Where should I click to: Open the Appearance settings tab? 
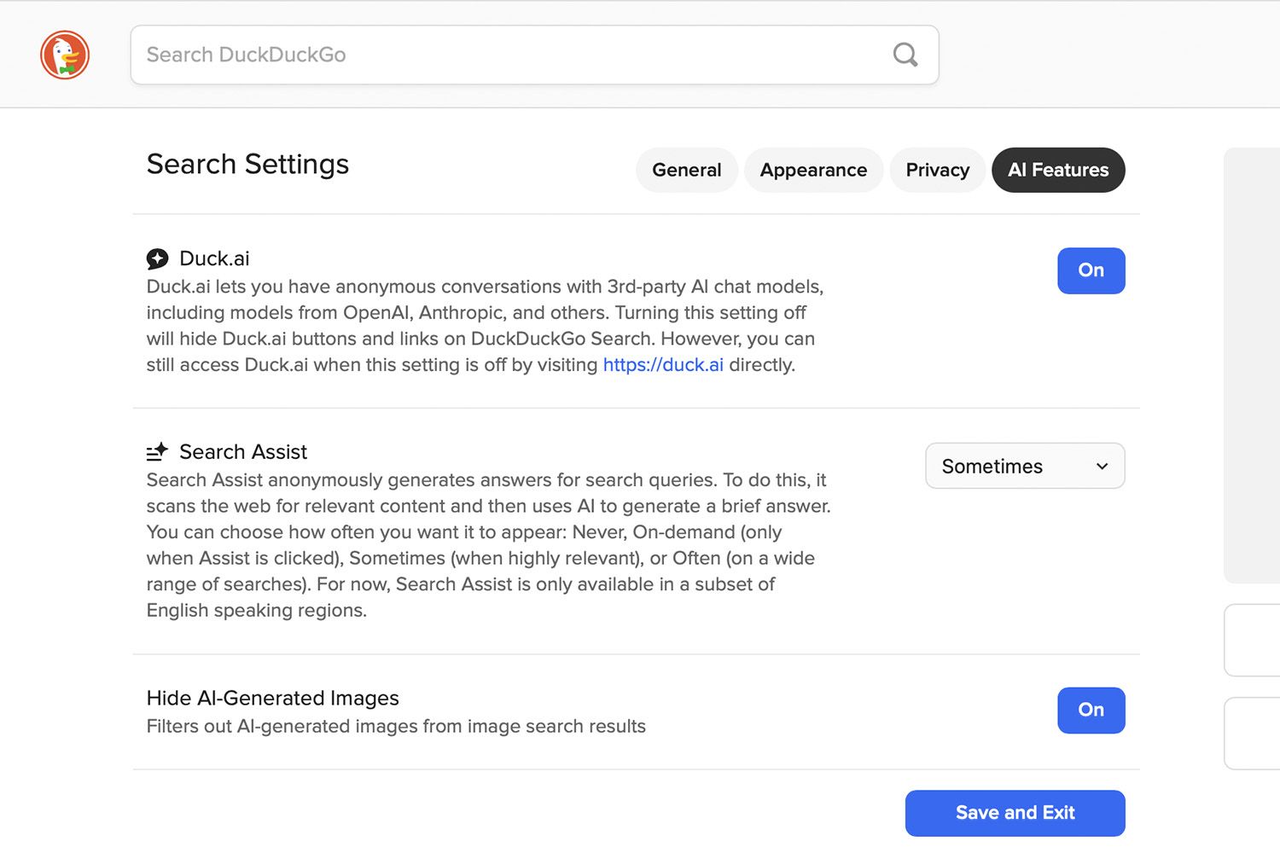coord(813,170)
